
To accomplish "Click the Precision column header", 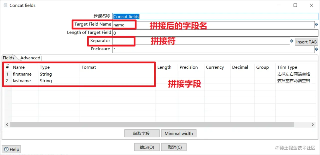I will pyautogui.click(x=191, y=67).
